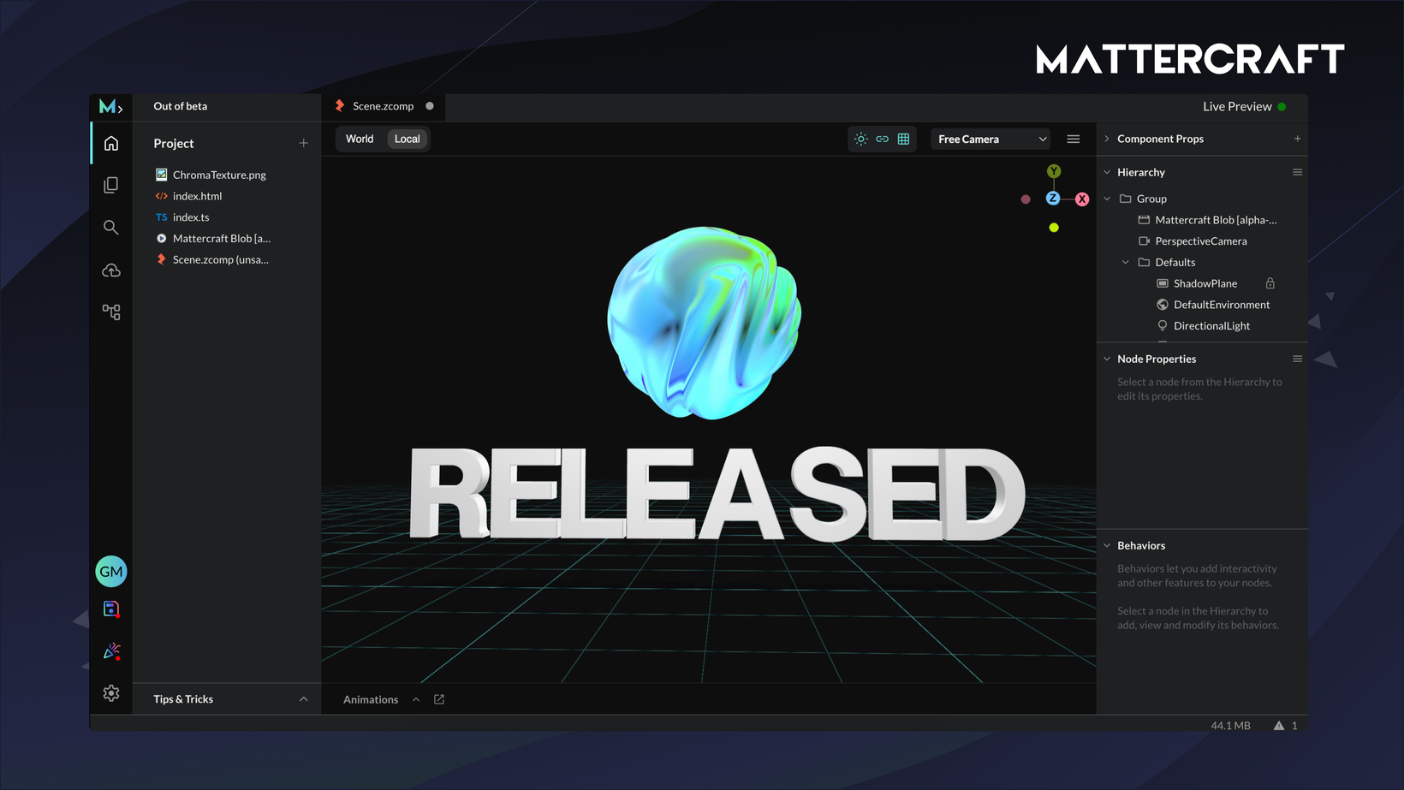Open Live Preview
Screen dimensions: 1404x790
(x=1244, y=106)
